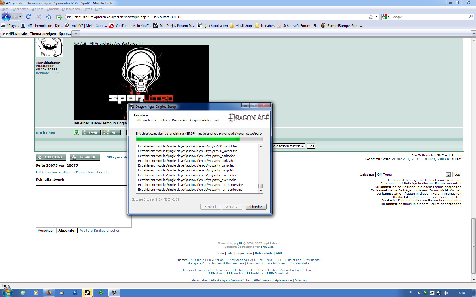Click the blue back arrow button

tap(6, 17)
